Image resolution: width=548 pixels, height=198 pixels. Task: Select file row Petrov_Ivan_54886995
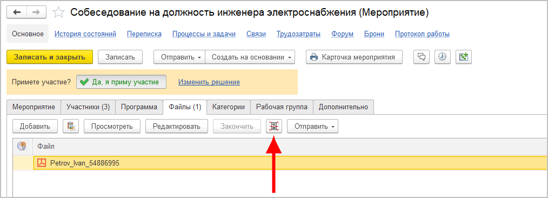[x=290, y=163]
